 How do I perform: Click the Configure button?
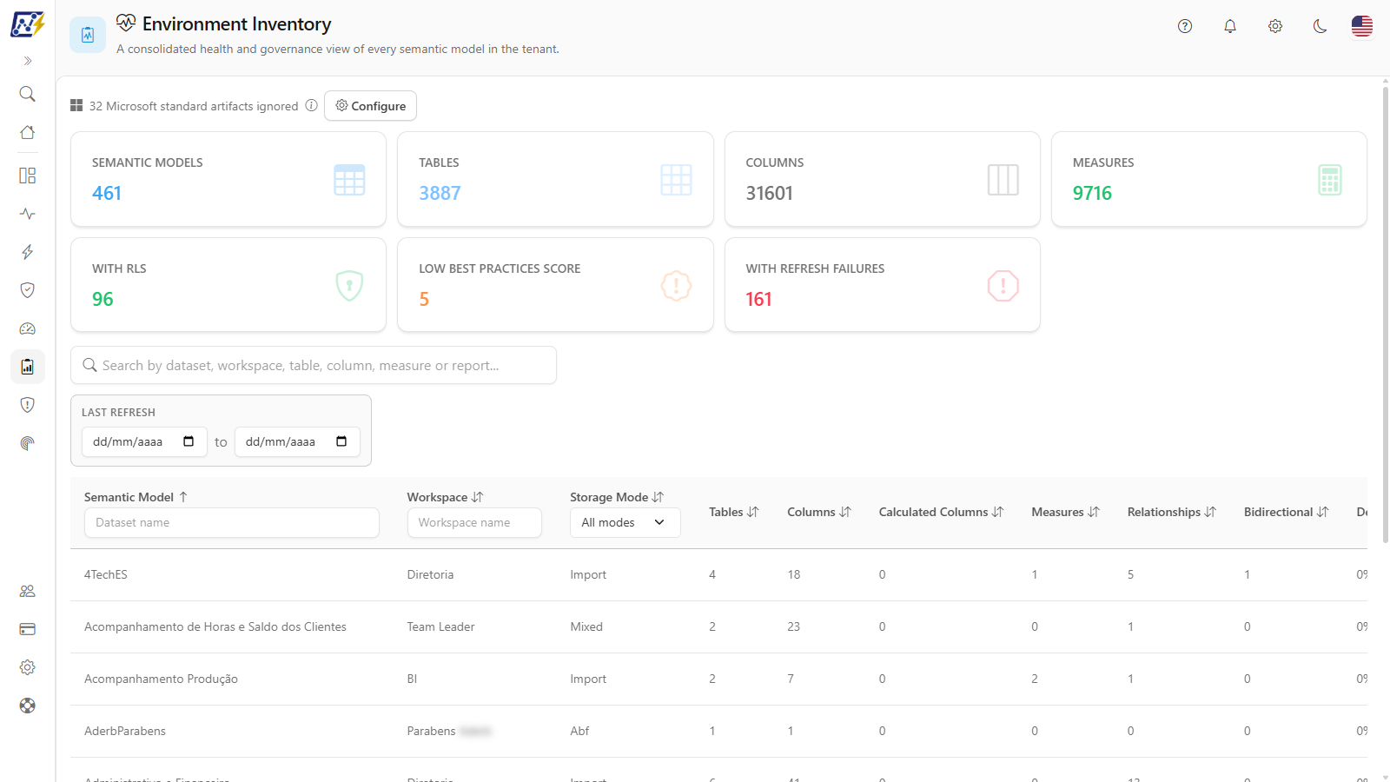pyautogui.click(x=371, y=106)
